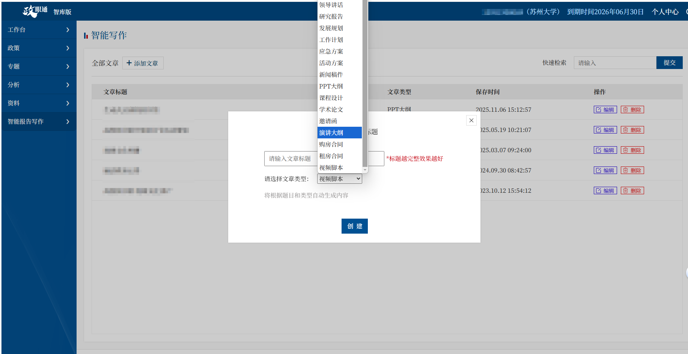688x354 pixels.
Task: Open 个人中心 in the top bar
Action: [665, 12]
